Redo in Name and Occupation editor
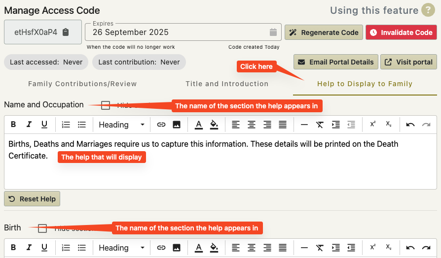Screen dimensions: 441x258 (426, 125)
